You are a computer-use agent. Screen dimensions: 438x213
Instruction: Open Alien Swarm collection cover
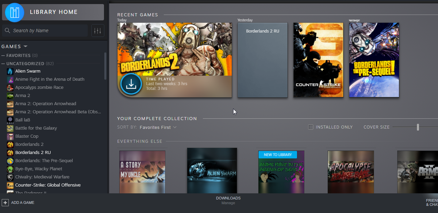(212, 170)
